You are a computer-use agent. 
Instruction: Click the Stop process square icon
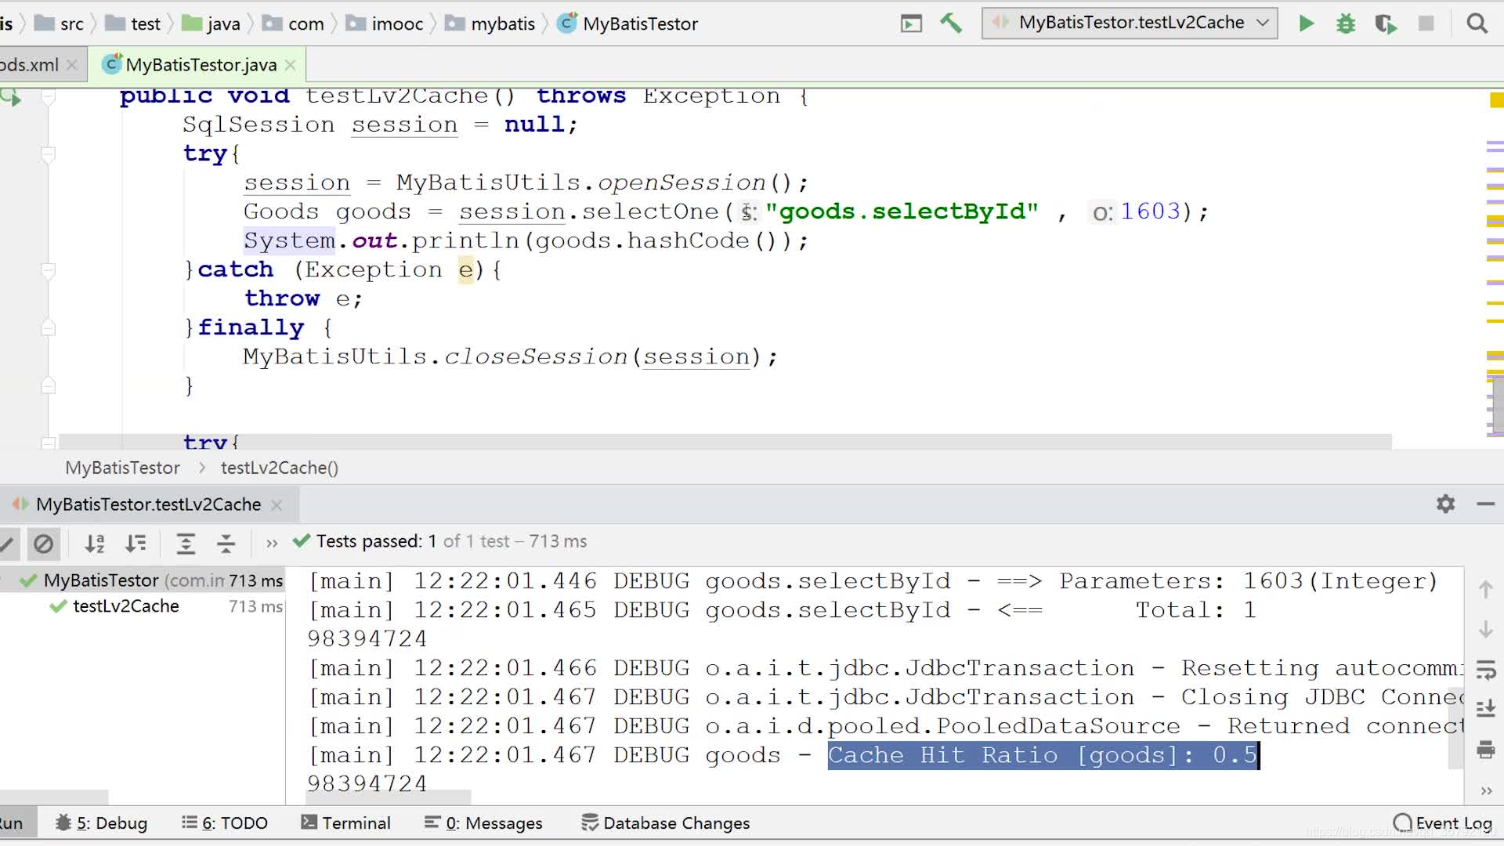(x=1426, y=23)
